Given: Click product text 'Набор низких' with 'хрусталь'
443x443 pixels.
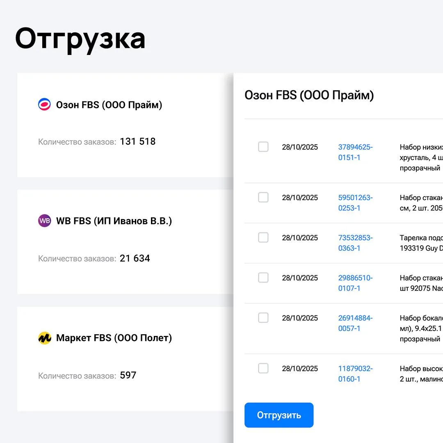Looking at the screenshot, I should 421,158.
